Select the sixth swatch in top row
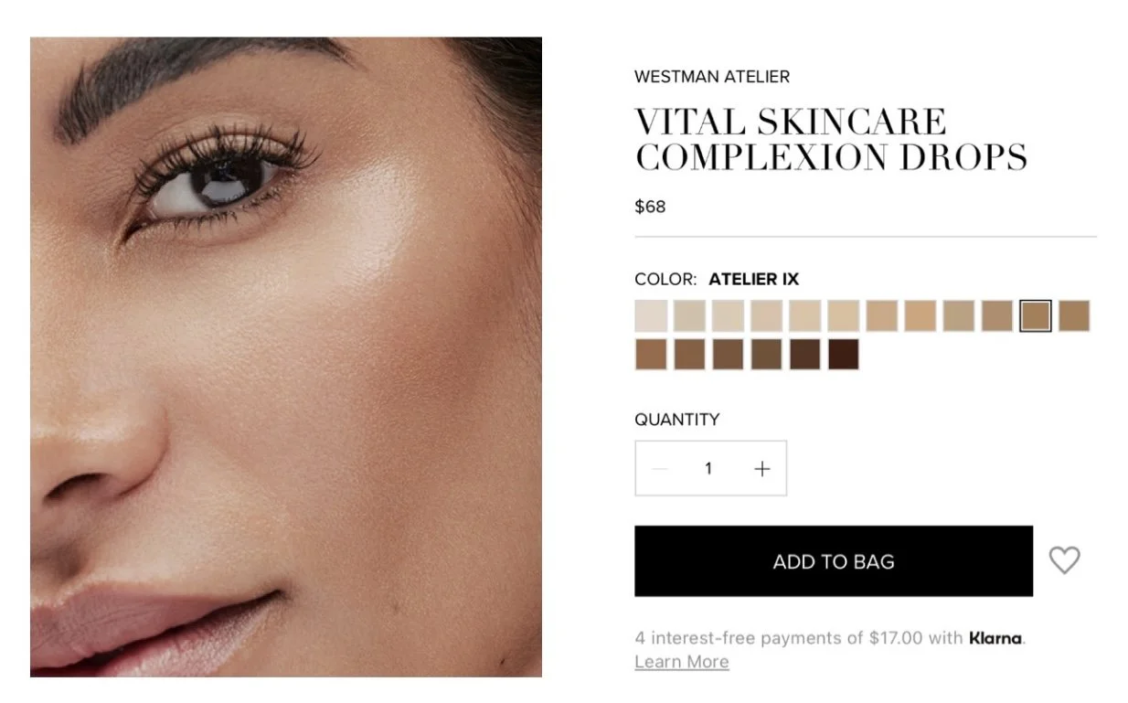This screenshot has width=1128, height=703. (843, 316)
